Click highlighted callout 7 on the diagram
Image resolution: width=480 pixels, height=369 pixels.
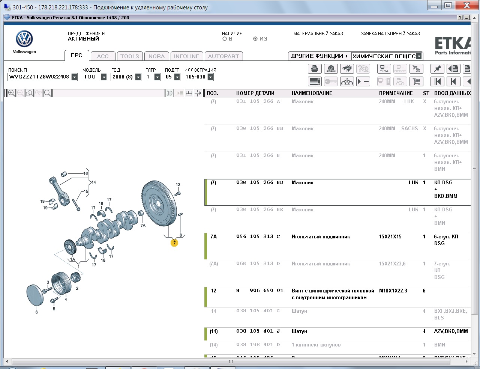click(x=174, y=243)
